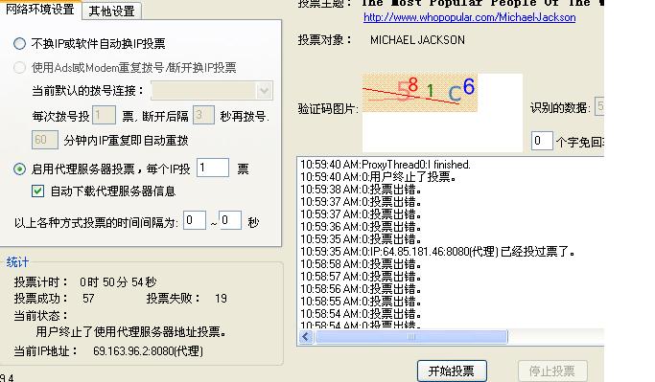
Task: Select log line '10:59:38 AM:0:投票出错。'
Action: (361, 190)
